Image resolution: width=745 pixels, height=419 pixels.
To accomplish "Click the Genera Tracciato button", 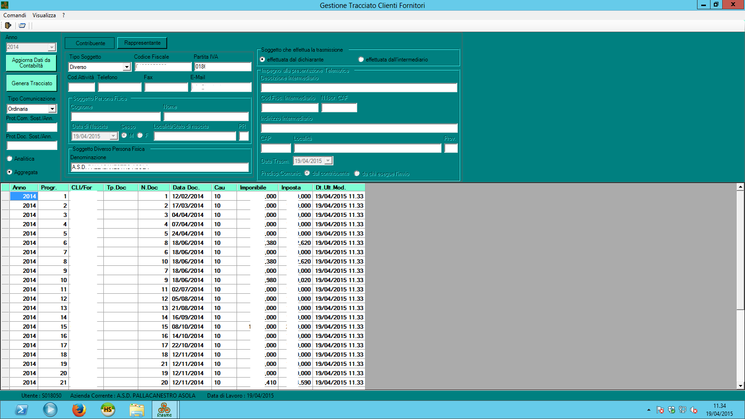I will 32,83.
